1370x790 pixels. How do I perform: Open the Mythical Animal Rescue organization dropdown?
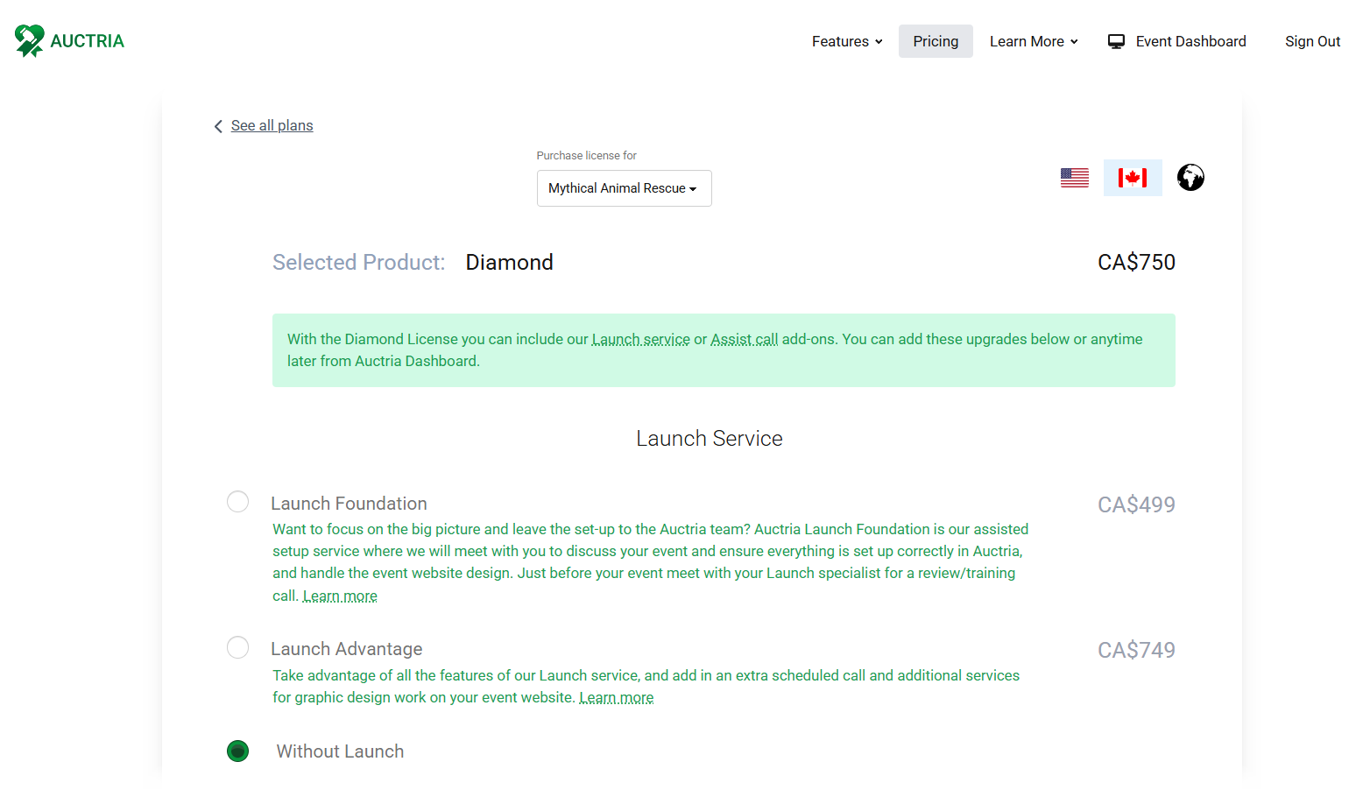(x=624, y=188)
